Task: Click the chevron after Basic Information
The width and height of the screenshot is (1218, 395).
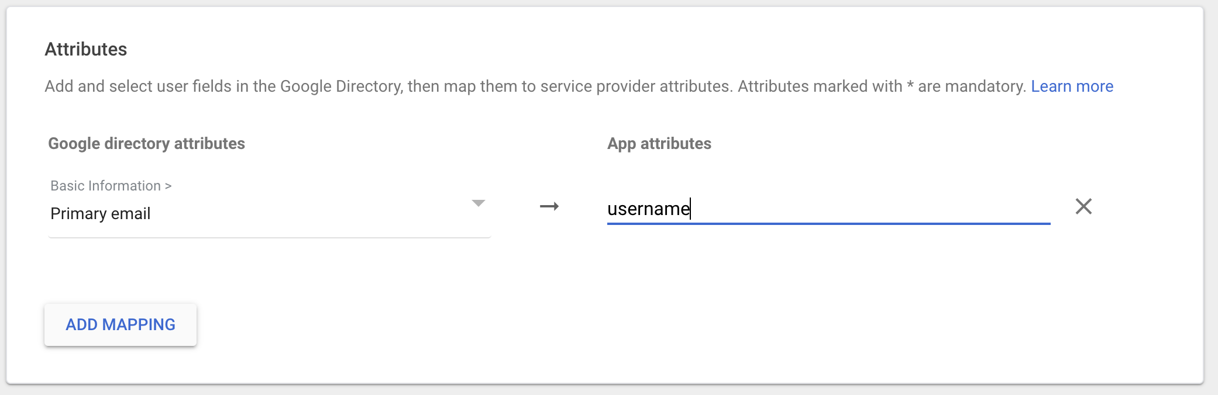Action: click(168, 186)
